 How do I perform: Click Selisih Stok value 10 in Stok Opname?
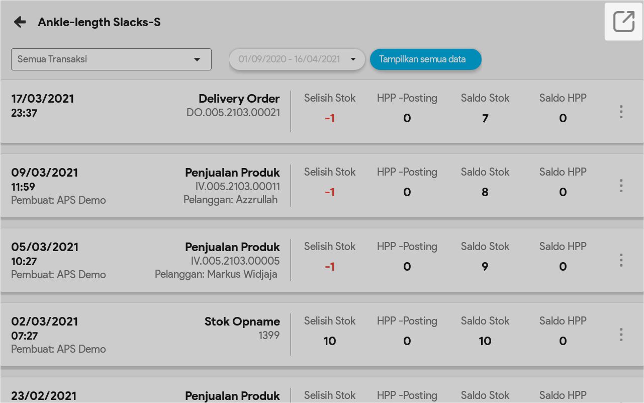pos(330,341)
